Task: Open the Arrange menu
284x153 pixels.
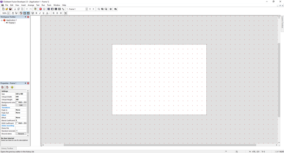Action: [x=31, y=5]
